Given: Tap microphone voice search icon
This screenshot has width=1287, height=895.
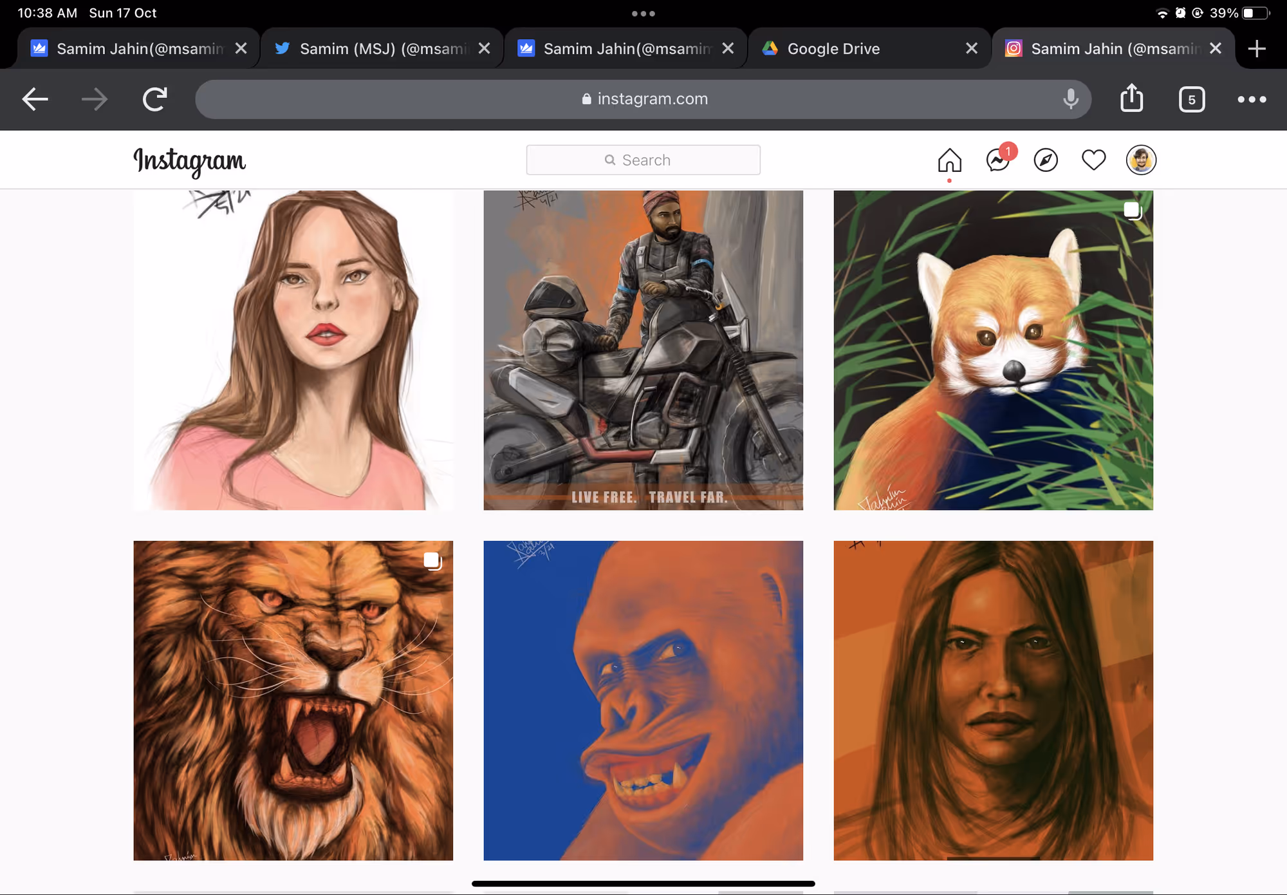Looking at the screenshot, I should tap(1071, 99).
